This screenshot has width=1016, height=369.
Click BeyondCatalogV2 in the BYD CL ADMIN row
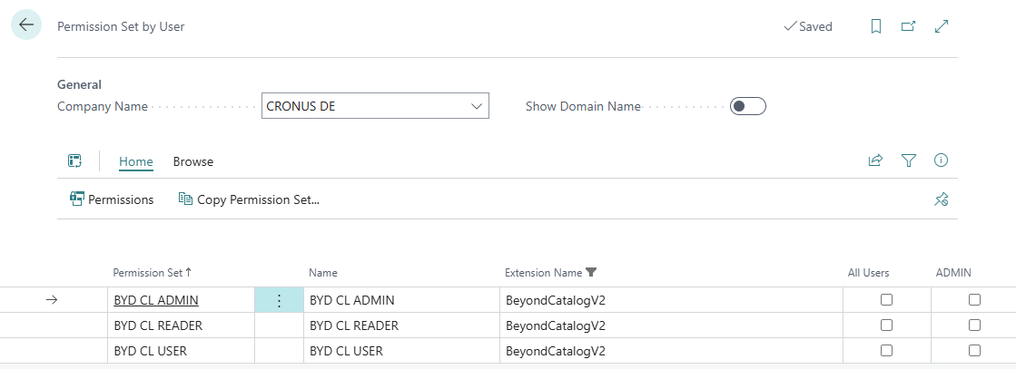point(556,300)
